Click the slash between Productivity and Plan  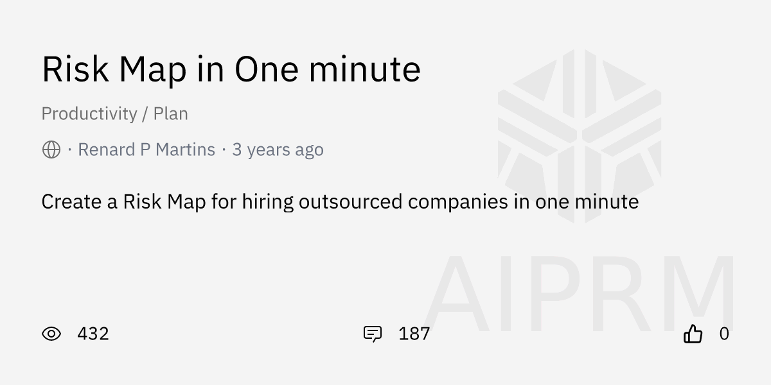146,114
